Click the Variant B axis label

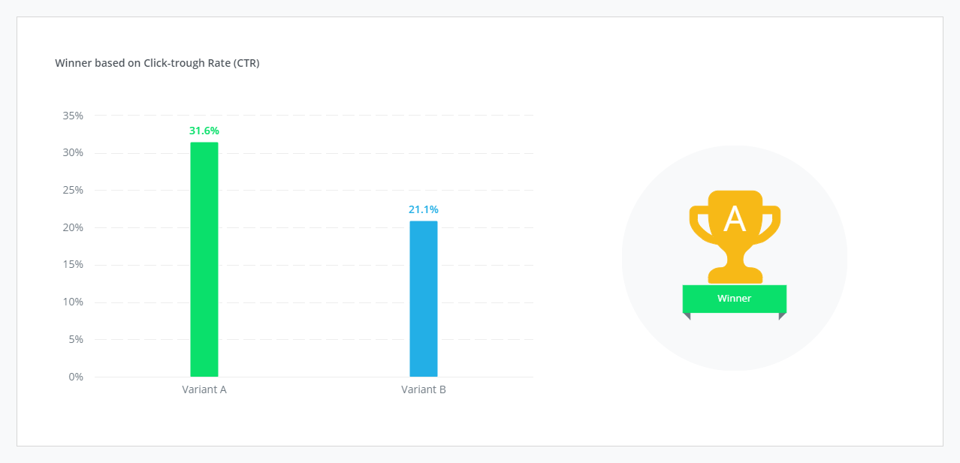pyautogui.click(x=424, y=389)
